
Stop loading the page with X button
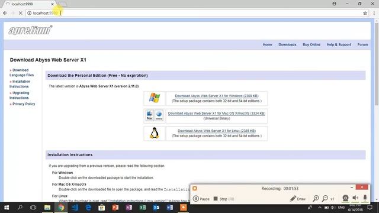point(21,13)
